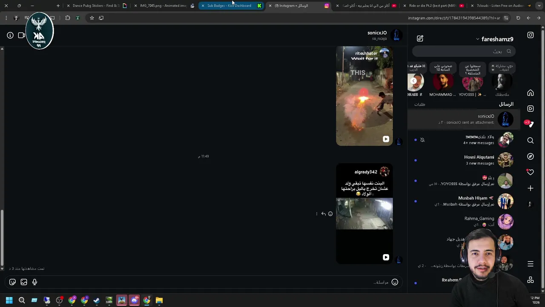This screenshot has width=545, height=307.
Task: Open Chrome profile avatar
Action: (16, 18)
